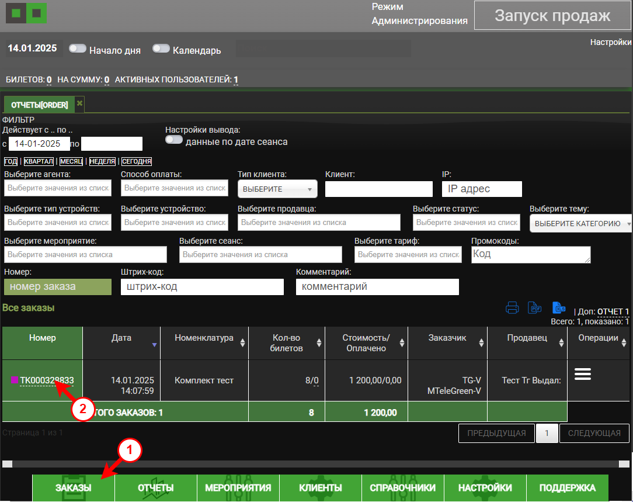Export orders report to XLS
This screenshot has width=633, height=502.
click(559, 307)
